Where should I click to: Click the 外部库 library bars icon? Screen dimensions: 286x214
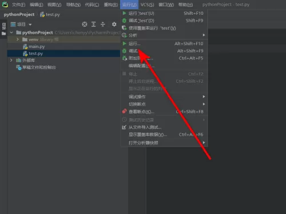click(x=18, y=60)
